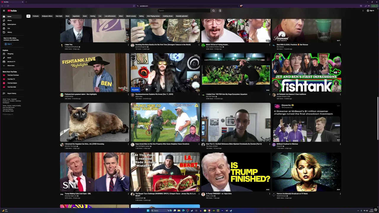
Task: Open the YouTube hamburger guide menu
Action: point(4,11)
